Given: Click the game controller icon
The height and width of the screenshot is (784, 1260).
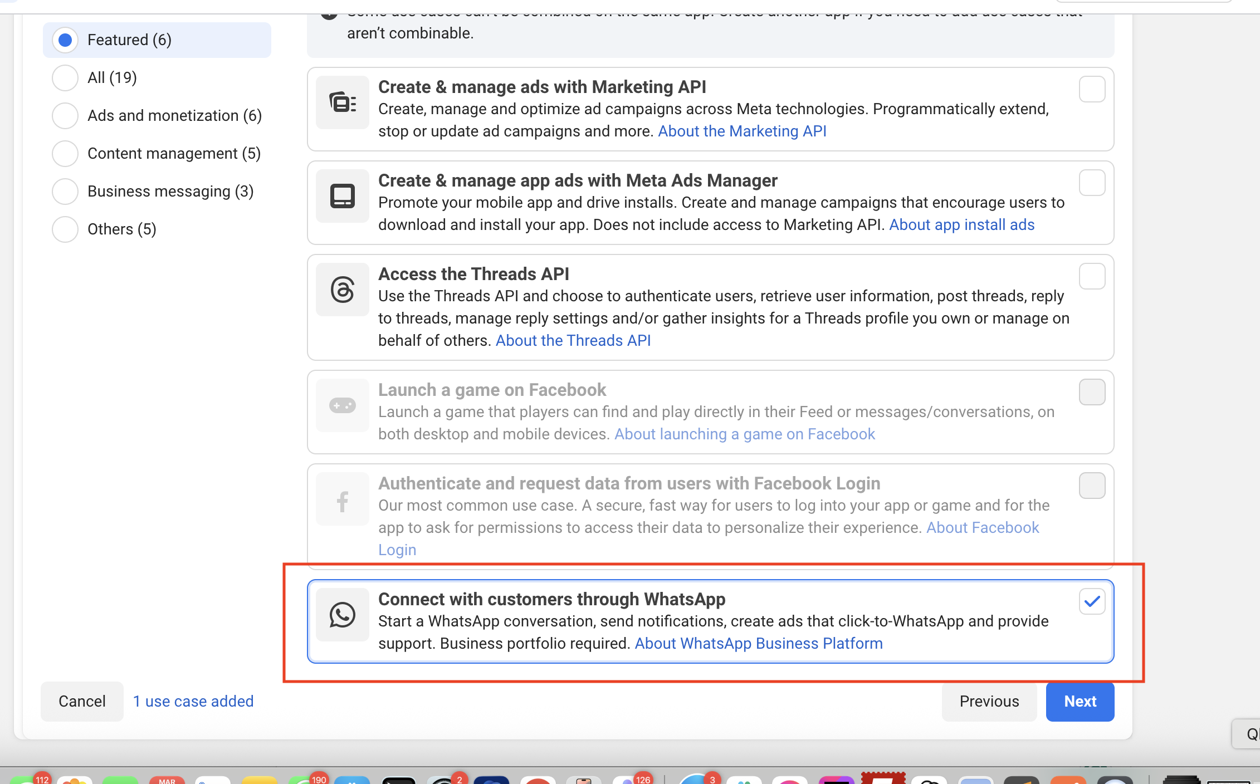Looking at the screenshot, I should coord(343,405).
